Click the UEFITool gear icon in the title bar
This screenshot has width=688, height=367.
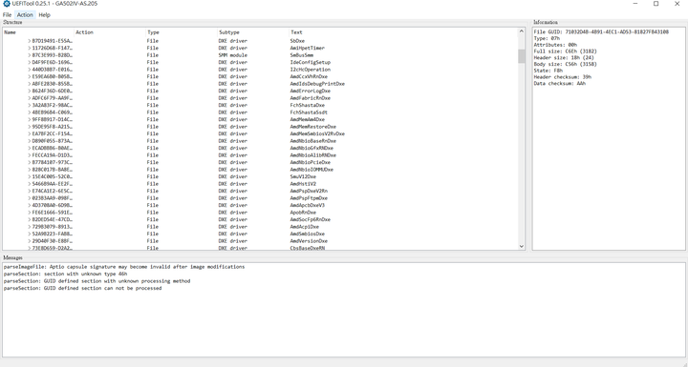pos(6,4)
